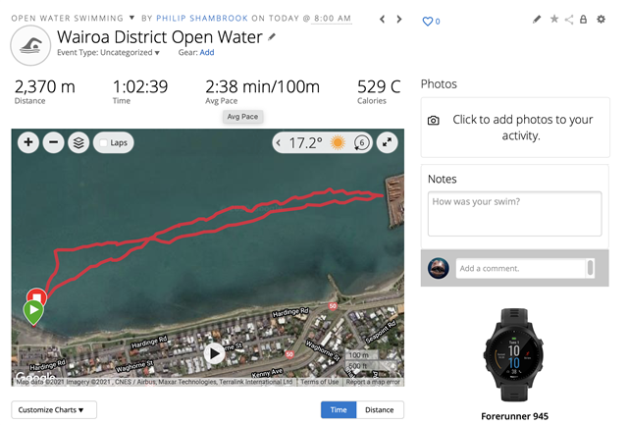Open the Customize Charts dropdown
The height and width of the screenshot is (425, 628).
pyautogui.click(x=54, y=409)
